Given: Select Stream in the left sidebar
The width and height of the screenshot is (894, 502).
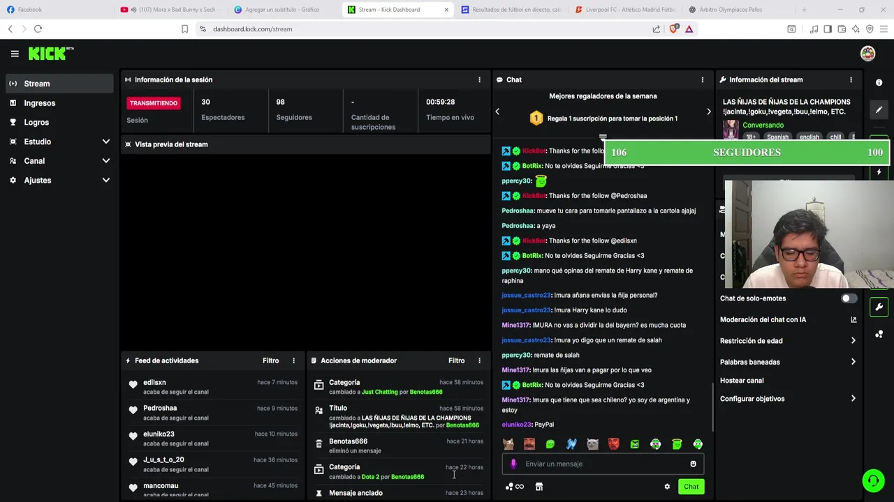Looking at the screenshot, I should (x=60, y=84).
